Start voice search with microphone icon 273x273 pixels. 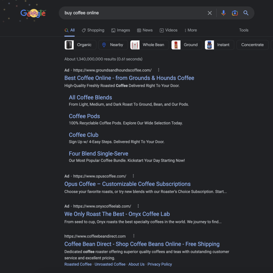pyautogui.click(x=223, y=13)
